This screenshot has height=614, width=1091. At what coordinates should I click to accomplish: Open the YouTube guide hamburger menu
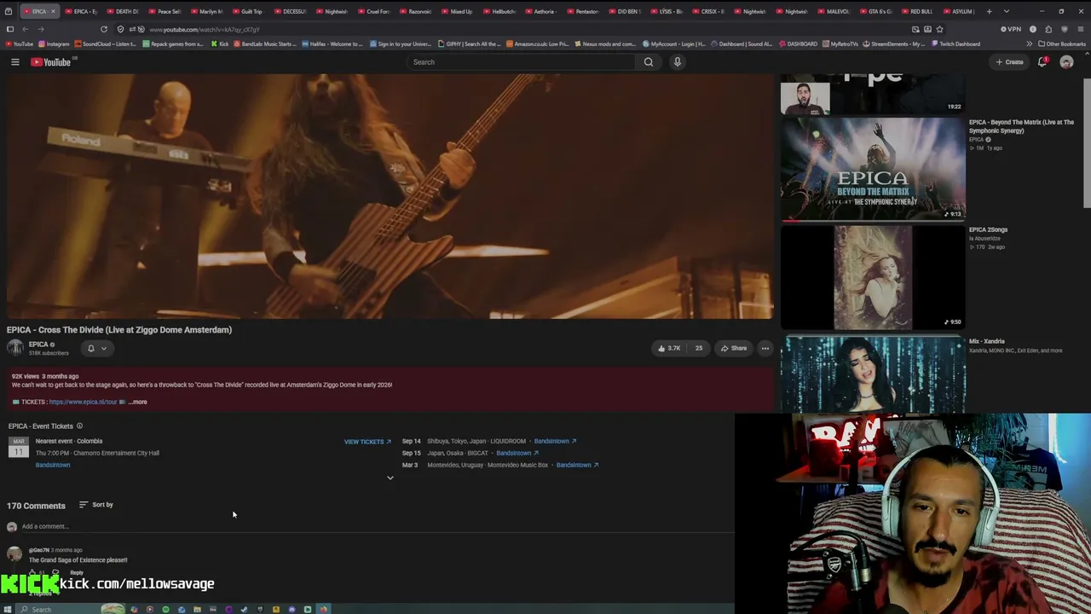coord(14,62)
